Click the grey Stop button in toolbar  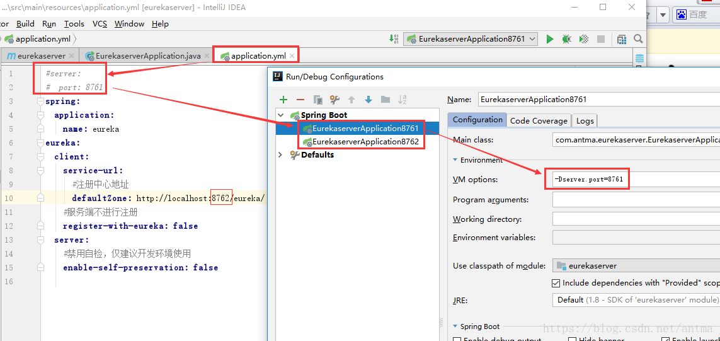click(x=600, y=39)
